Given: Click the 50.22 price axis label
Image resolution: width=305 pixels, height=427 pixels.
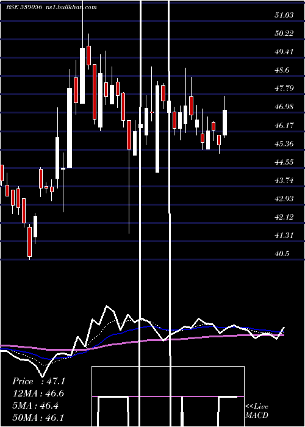Looking at the screenshot, I should coord(284,33).
